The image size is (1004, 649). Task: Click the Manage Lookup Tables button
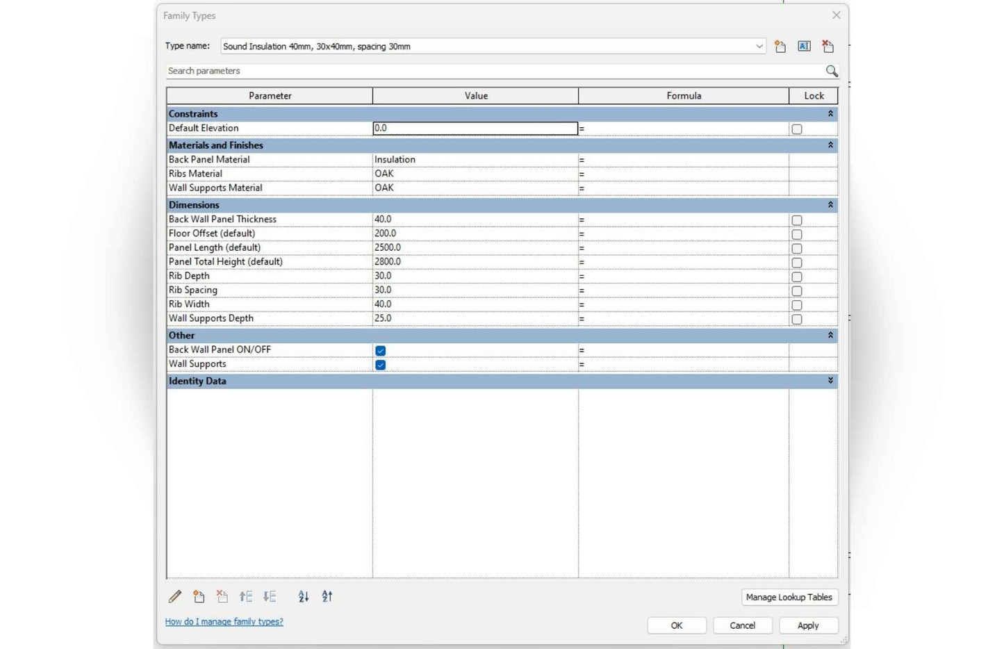click(x=789, y=598)
